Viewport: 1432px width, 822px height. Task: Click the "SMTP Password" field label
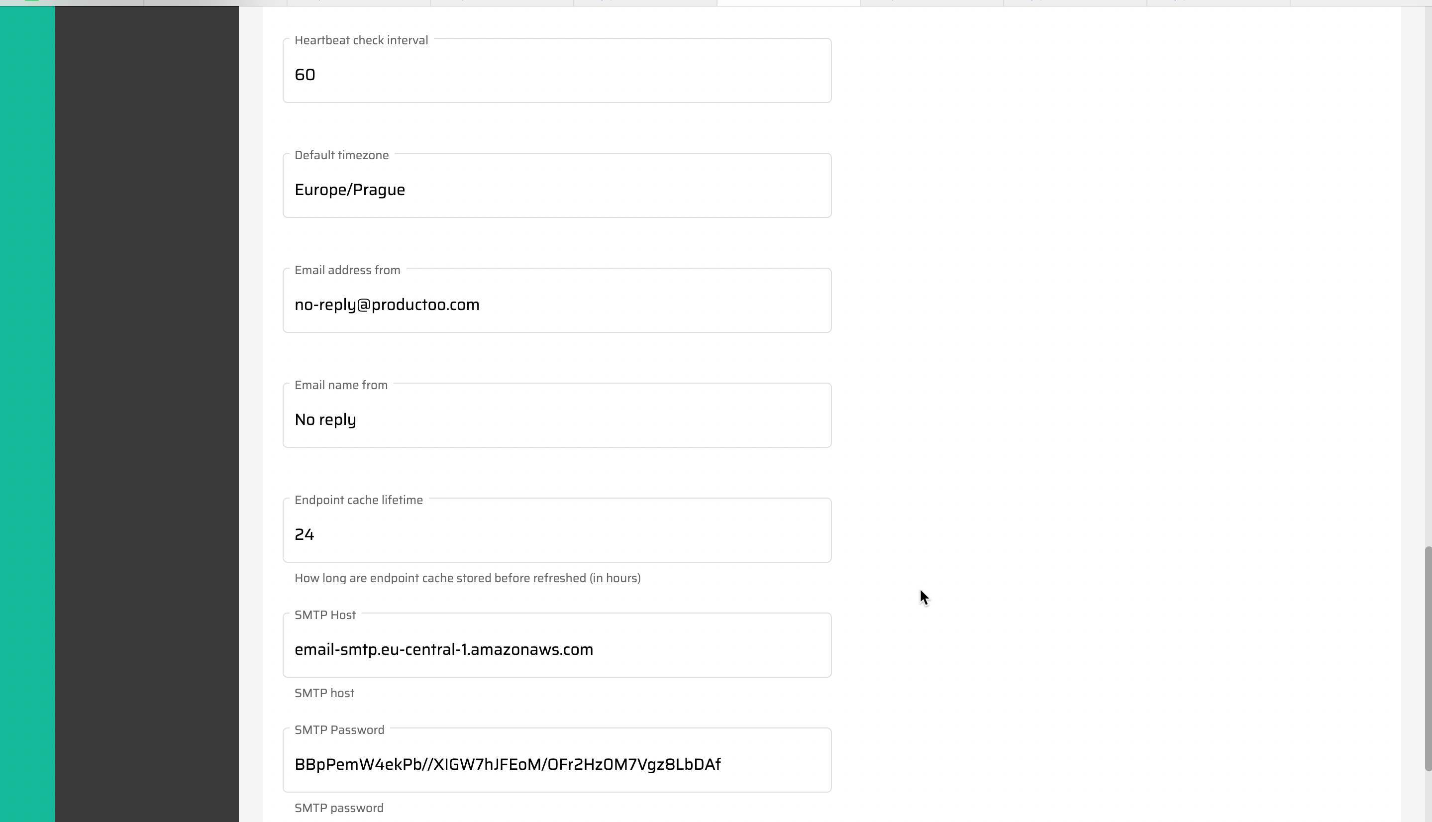coord(339,730)
